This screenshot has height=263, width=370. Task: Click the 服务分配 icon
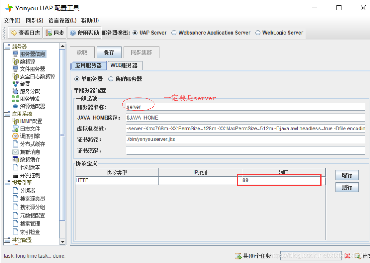[x=15, y=91]
